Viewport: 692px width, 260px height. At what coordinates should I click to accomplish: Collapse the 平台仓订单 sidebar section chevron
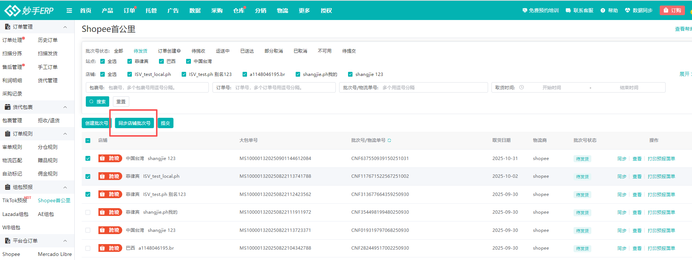(65, 241)
